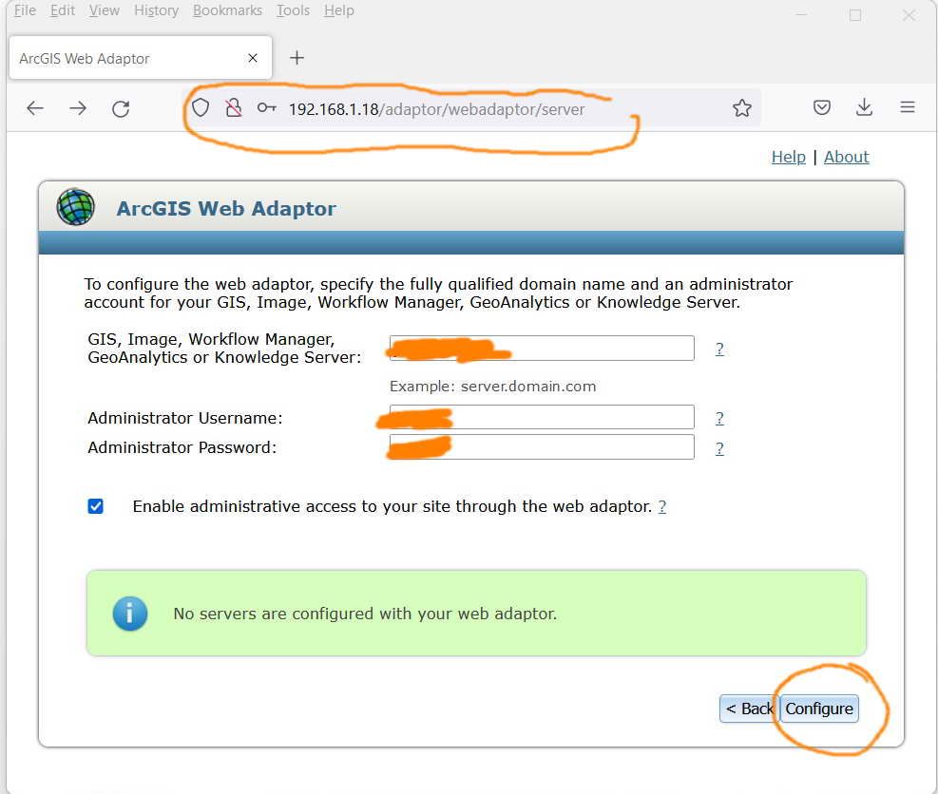938x794 pixels.
Task: Click the server name input field
Action: [542, 348]
